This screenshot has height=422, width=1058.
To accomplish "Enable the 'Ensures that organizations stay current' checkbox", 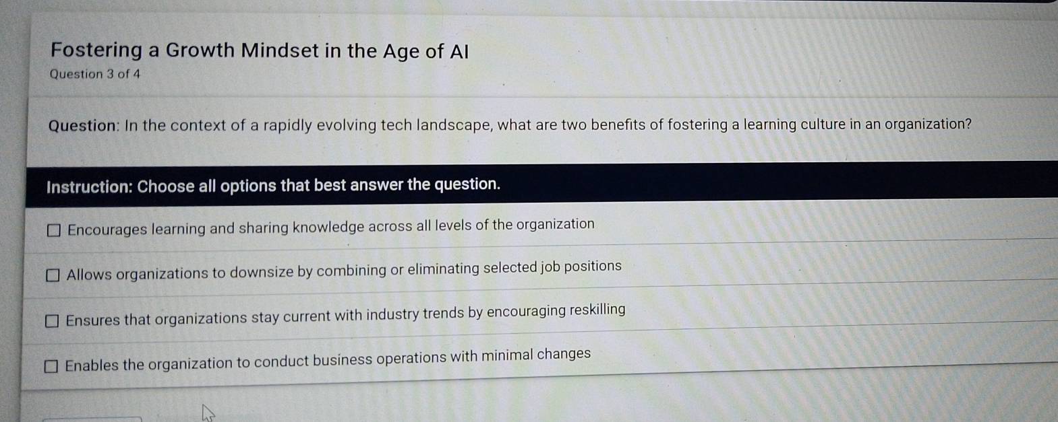I will tap(52, 321).
